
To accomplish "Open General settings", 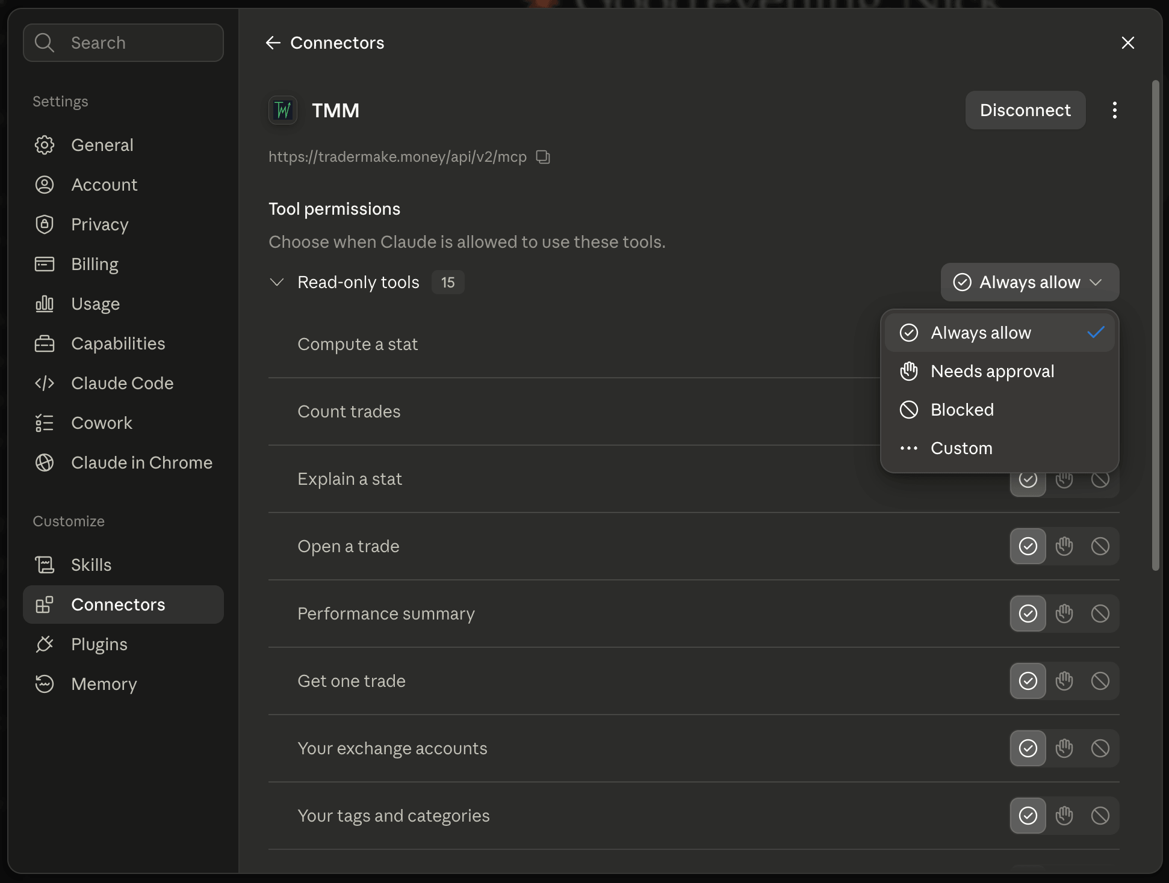I will (x=123, y=145).
